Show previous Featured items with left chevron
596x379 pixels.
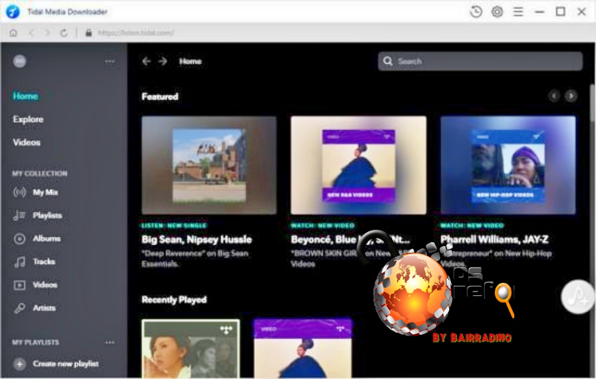click(554, 96)
